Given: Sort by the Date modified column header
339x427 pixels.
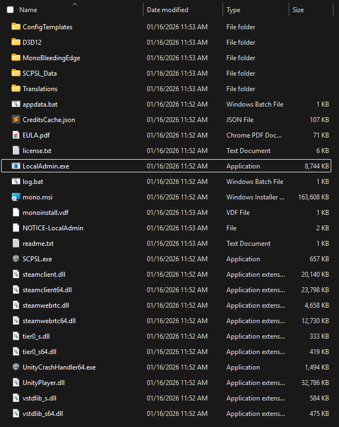Looking at the screenshot, I should tap(167, 10).
